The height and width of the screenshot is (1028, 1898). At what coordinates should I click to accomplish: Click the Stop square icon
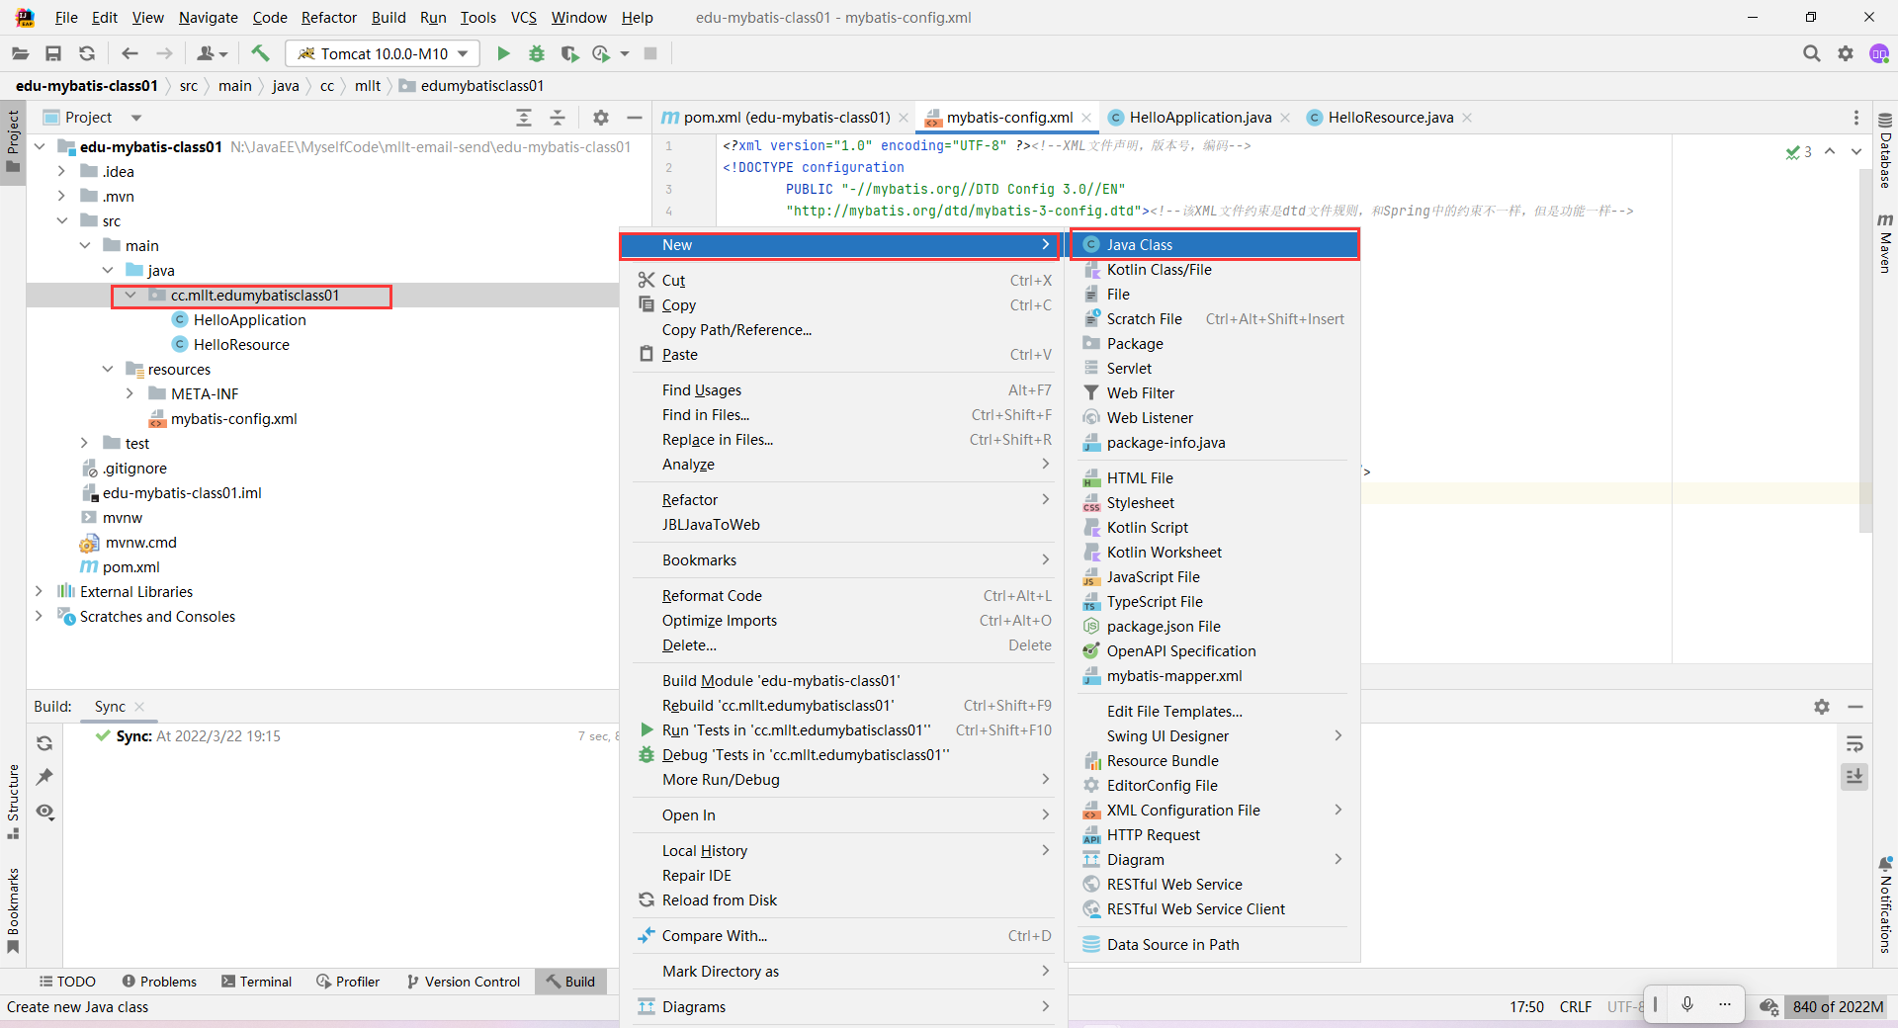[650, 53]
